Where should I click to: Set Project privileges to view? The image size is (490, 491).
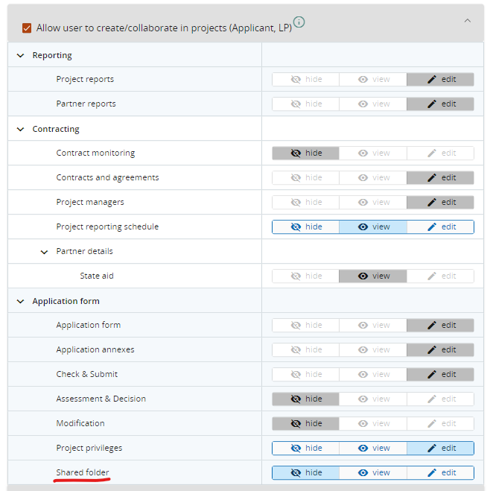point(373,449)
